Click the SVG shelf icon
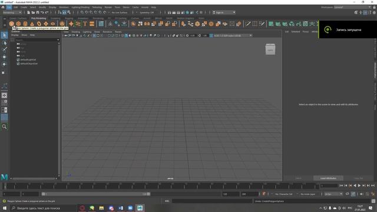377x212 pixels. coord(92,24)
